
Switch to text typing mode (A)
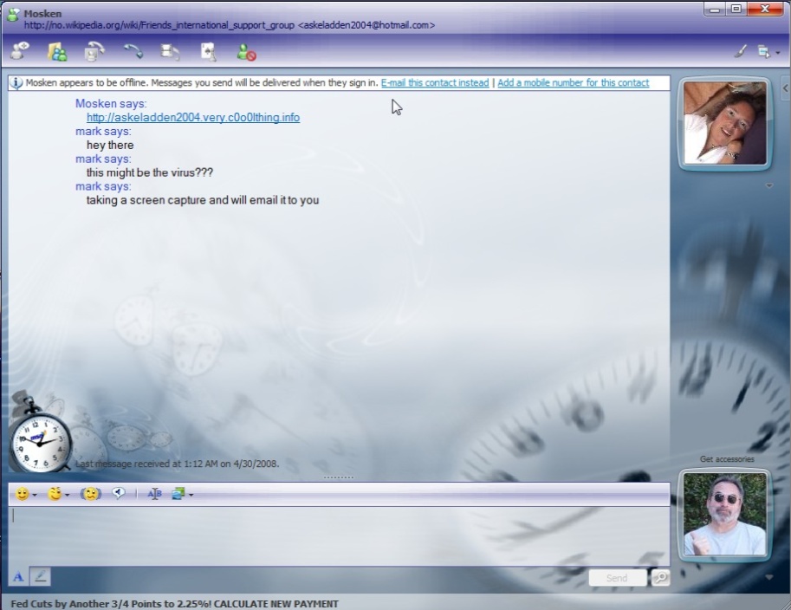pos(18,577)
